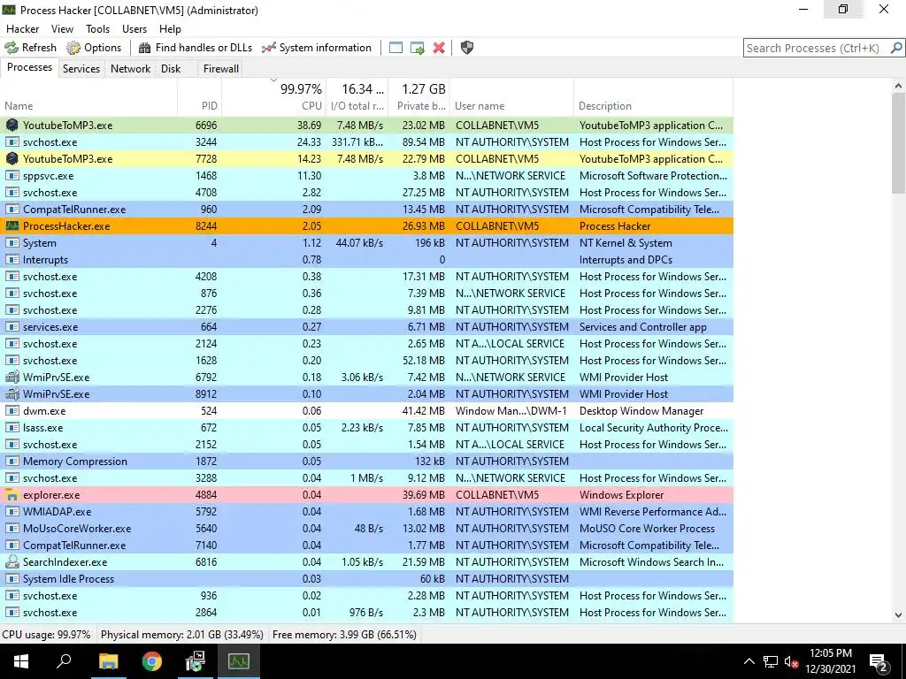Viewport: 906px width, 679px height.
Task: Select the CompatTelRunner.exe row PID 960
Action: pyautogui.click(x=367, y=209)
